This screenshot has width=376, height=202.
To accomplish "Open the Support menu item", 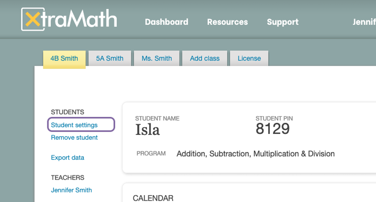I will [x=283, y=22].
